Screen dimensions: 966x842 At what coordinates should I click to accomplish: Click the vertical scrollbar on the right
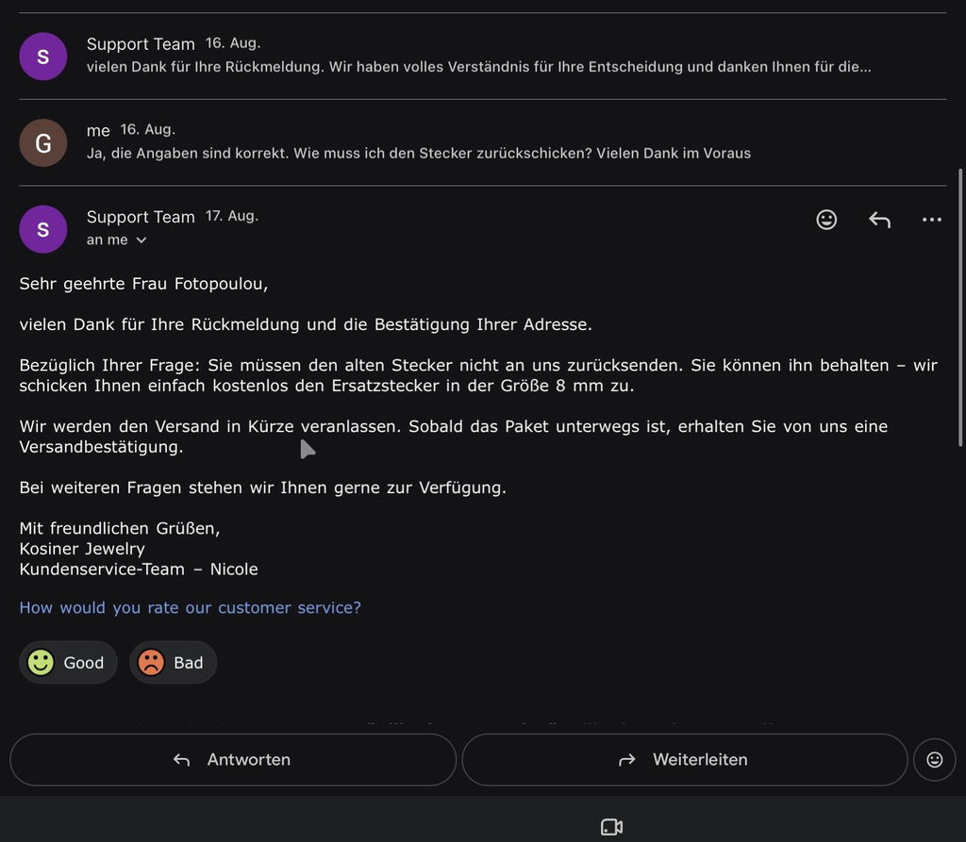coord(959,306)
